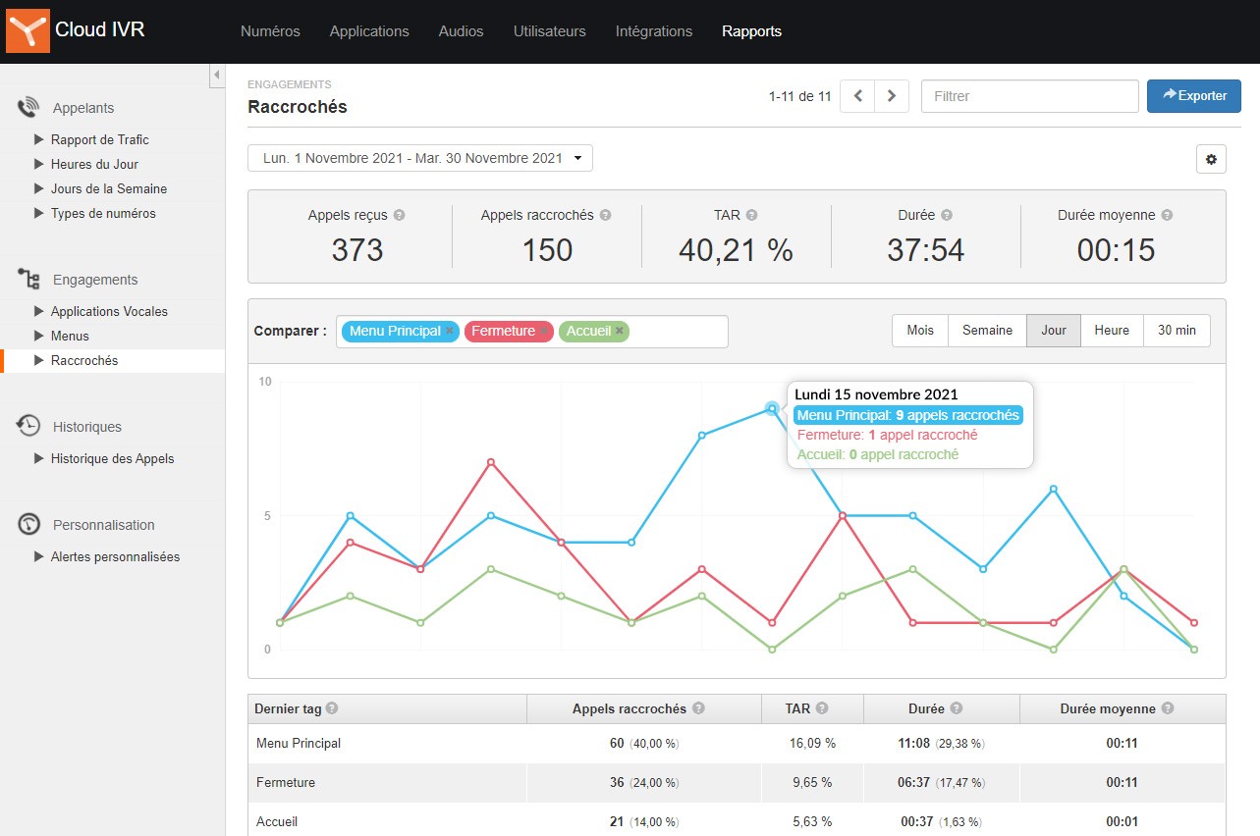The height and width of the screenshot is (836, 1260).
Task: Open the Numéros menu
Action: 270,31
